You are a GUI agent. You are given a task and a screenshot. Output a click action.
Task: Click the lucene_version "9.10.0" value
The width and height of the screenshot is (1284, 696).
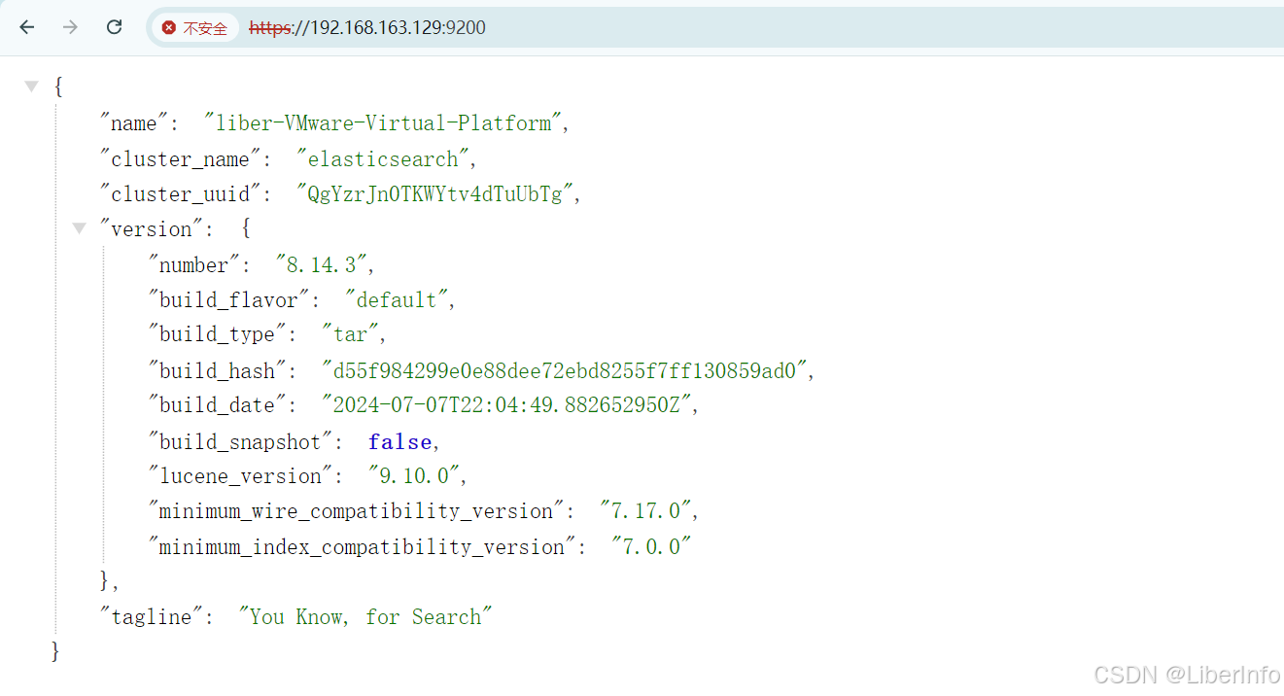tap(414, 476)
